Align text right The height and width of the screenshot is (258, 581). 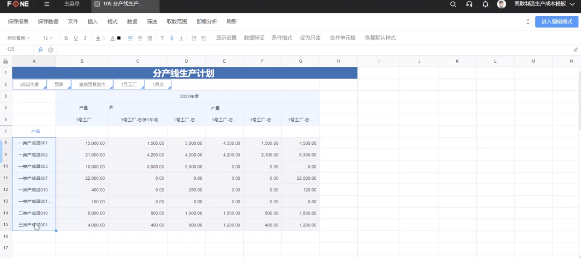coord(150,38)
